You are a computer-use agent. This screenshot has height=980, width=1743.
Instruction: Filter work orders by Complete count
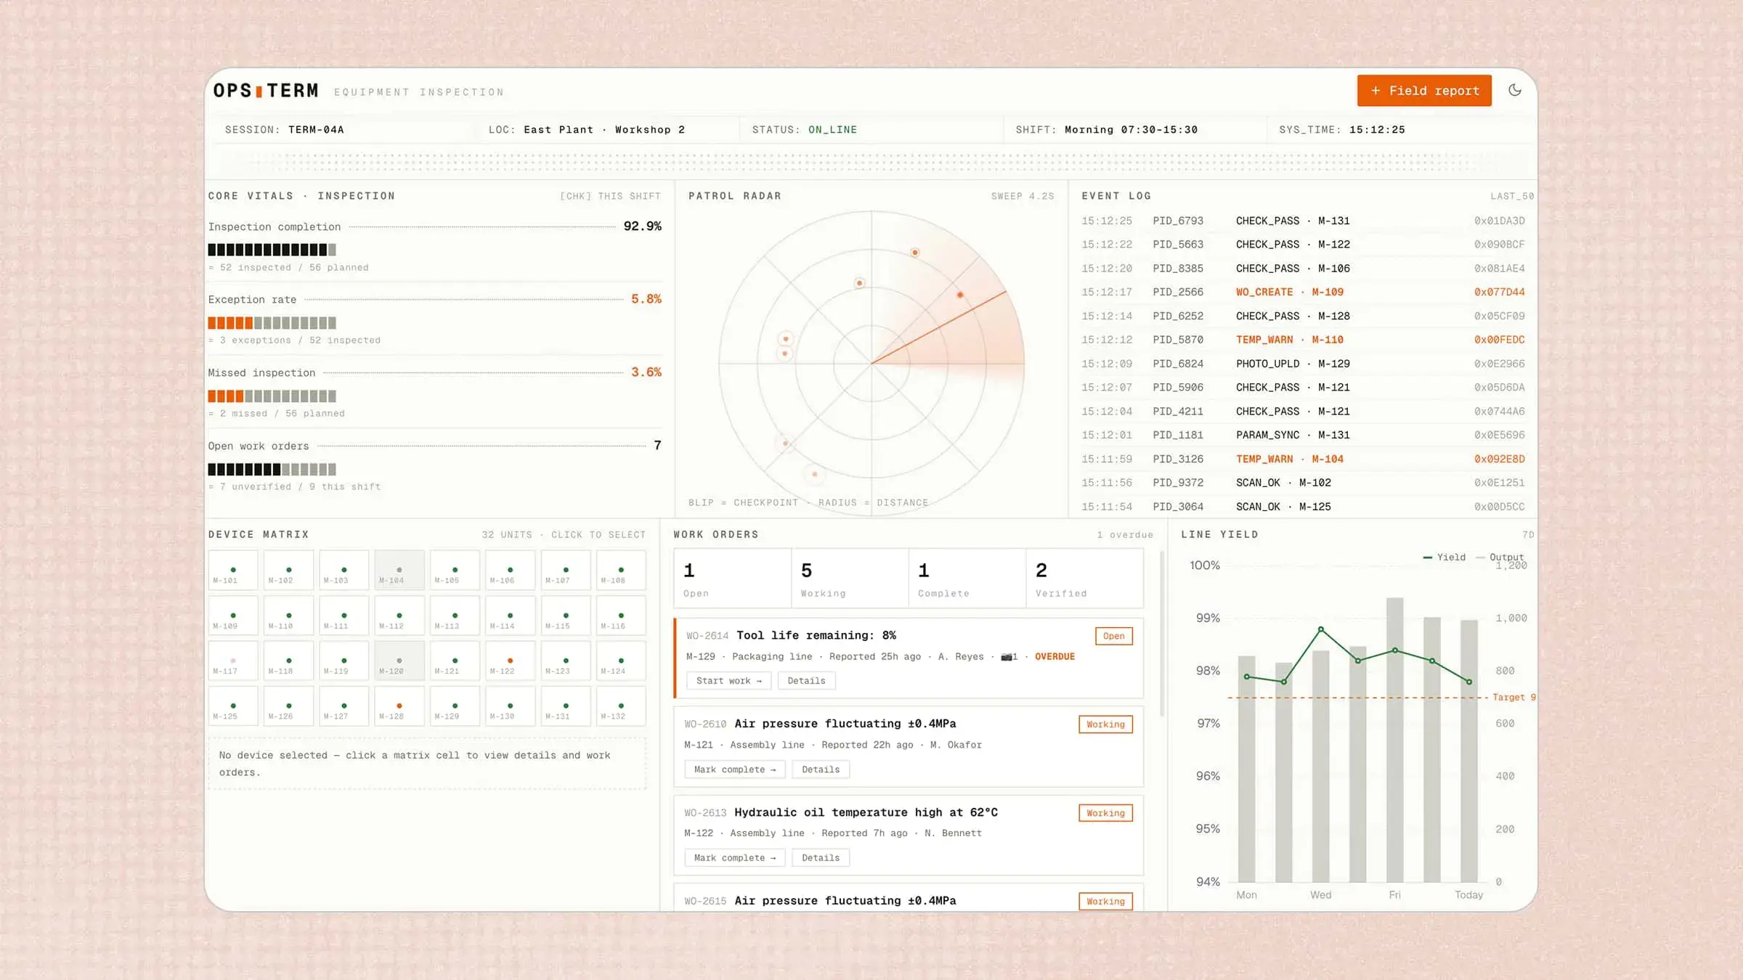pos(967,579)
